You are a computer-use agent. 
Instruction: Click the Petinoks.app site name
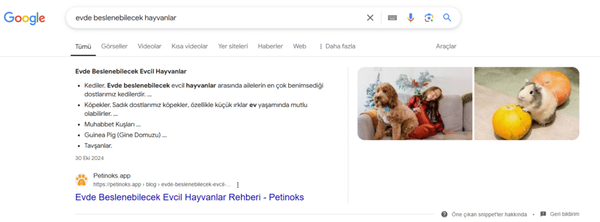(112, 176)
